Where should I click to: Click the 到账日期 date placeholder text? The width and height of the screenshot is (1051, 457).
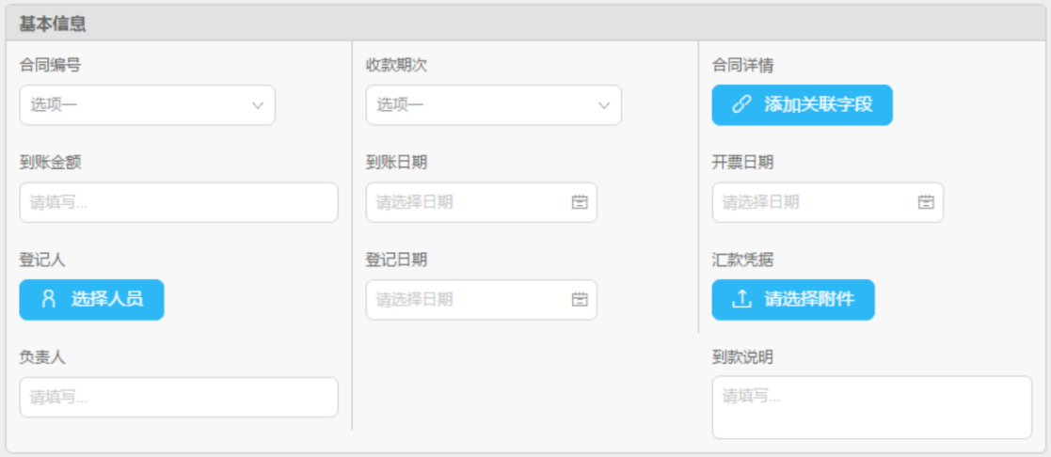click(x=415, y=202)
